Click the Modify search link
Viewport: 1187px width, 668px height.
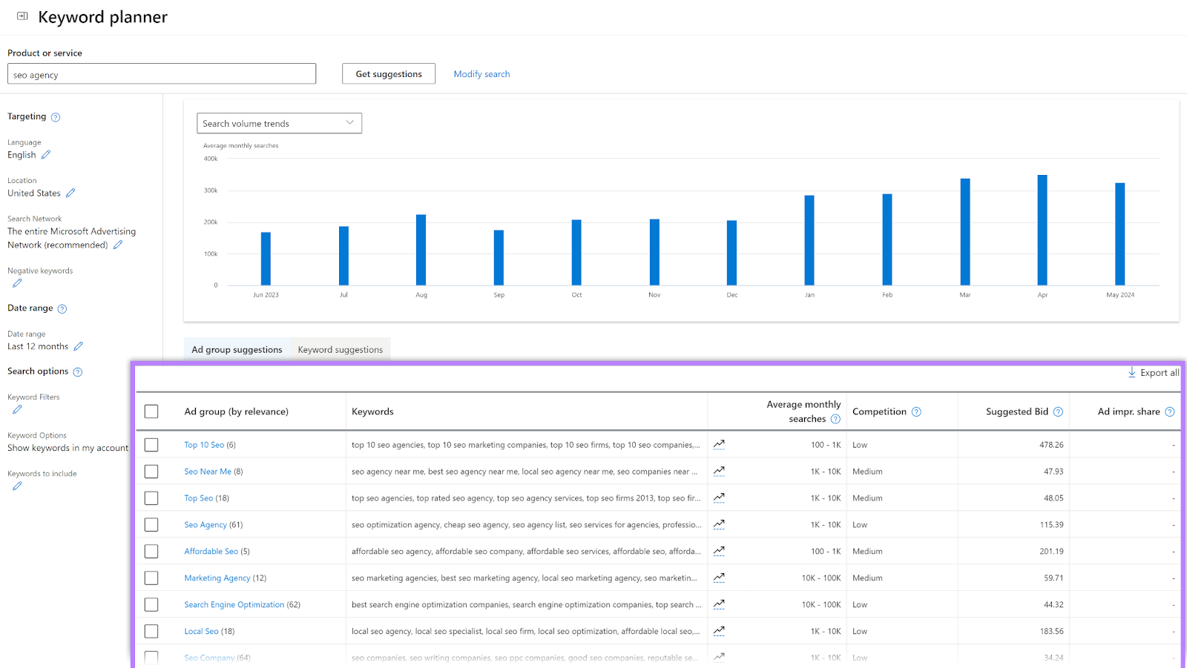tap(481, 74)
